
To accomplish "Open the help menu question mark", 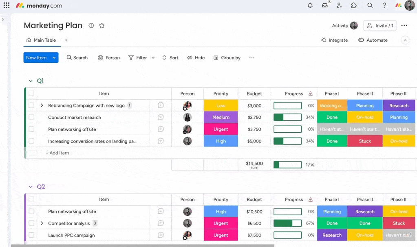I will point(384,5).
